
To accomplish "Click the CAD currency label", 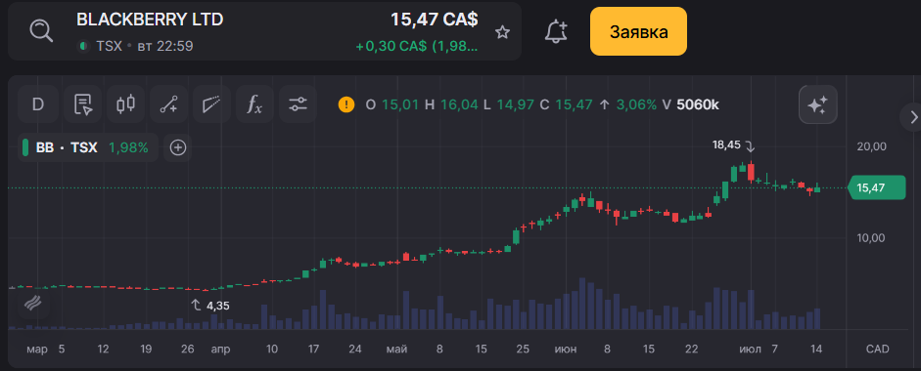I will (x=878, y=350).
